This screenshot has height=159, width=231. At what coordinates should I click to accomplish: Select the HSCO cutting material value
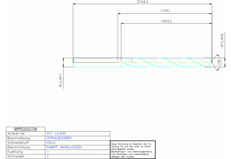pos(50,142)
